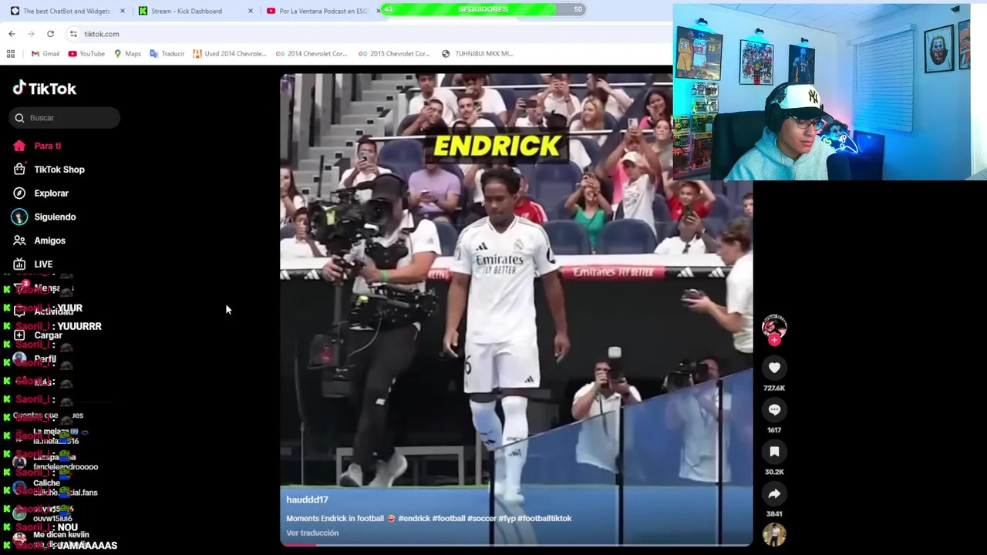Click the browser forward arrow
This screenshot has height=555, width=987.
(x=31, y=34)
